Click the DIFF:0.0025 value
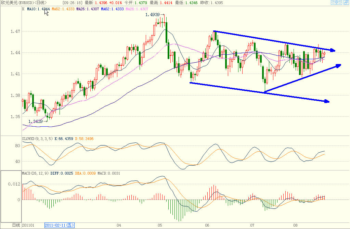Image resolution: width=350 pixels, height=229 pixels. coord(62,173)
